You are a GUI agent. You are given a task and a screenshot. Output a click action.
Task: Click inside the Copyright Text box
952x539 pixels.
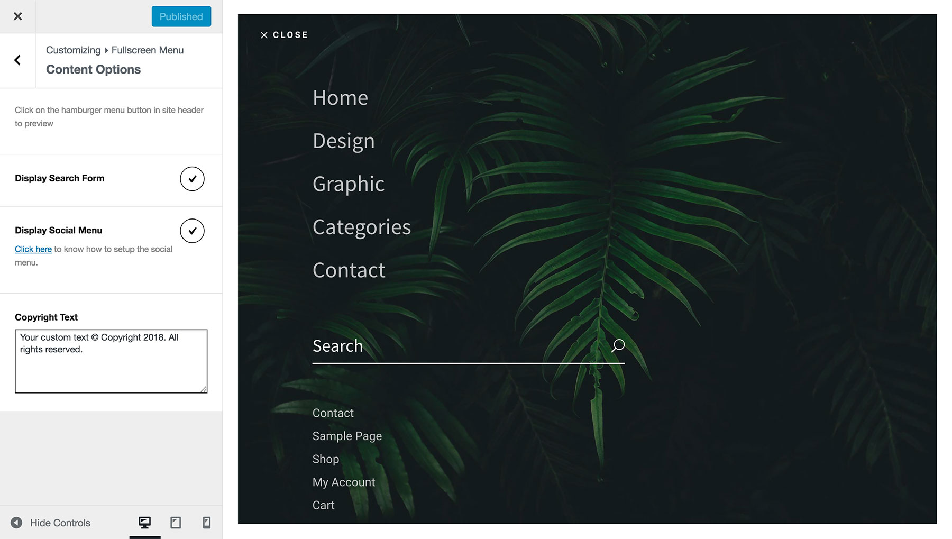111,361
